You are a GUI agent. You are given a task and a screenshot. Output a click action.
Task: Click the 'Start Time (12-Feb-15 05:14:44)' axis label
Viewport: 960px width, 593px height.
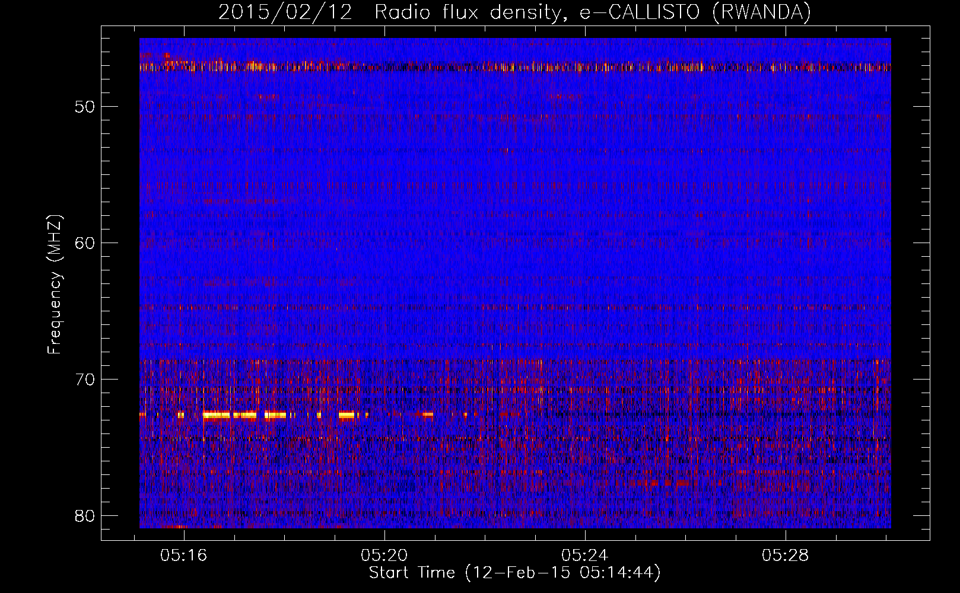[514, 573]
